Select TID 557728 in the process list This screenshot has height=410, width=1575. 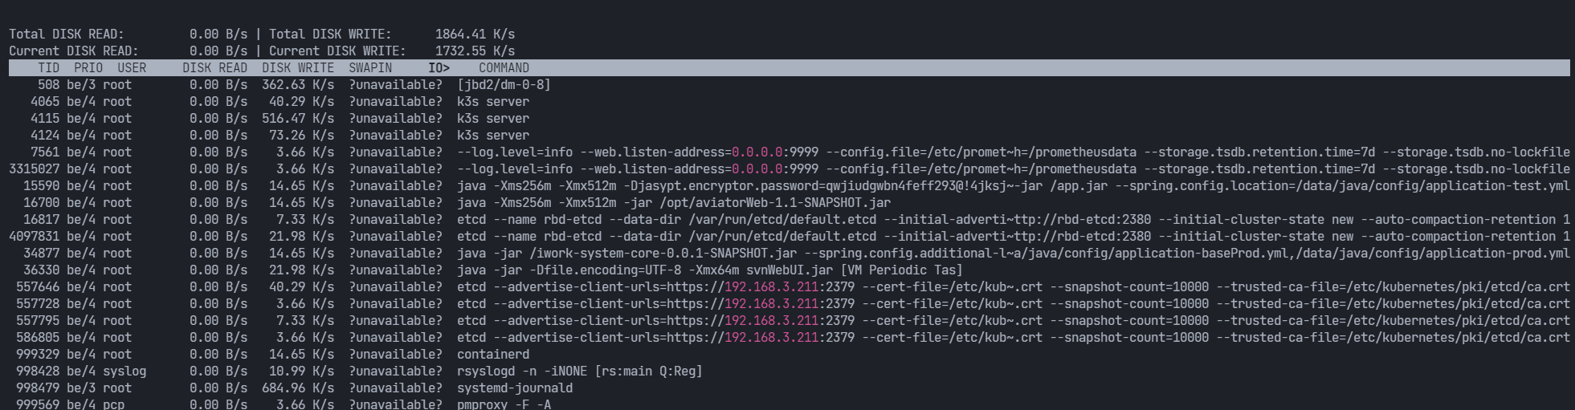point(38,304)
